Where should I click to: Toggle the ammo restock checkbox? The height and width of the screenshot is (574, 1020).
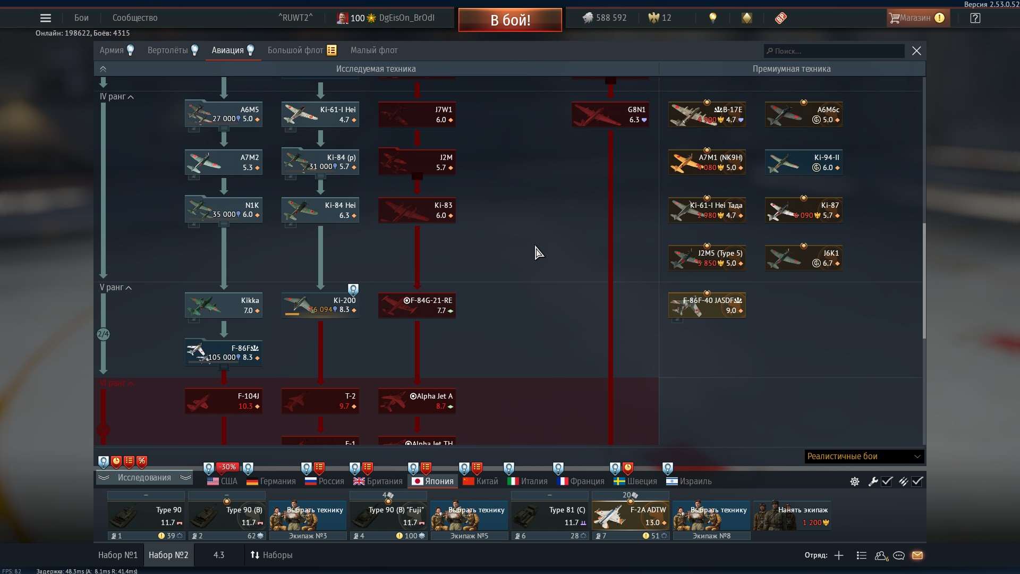919,482
